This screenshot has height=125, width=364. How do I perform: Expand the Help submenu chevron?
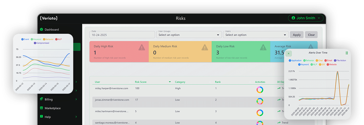click(x=76, y=117)
